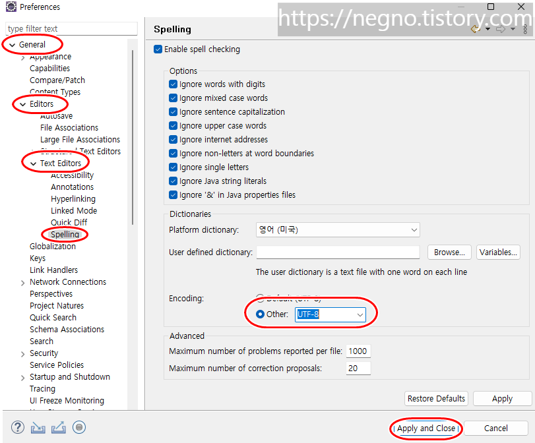This screenshot has height=443, width=535.
Task: Click the type filter text field
Action: coord(72,28)
